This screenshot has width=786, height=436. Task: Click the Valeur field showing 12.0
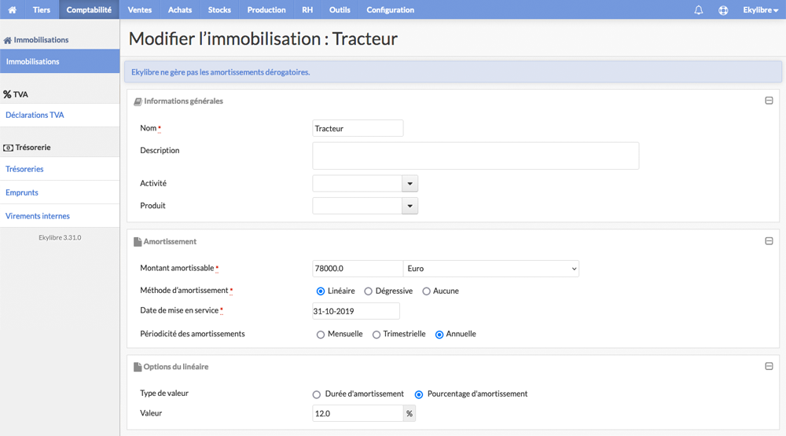click(x=358, y=413)
